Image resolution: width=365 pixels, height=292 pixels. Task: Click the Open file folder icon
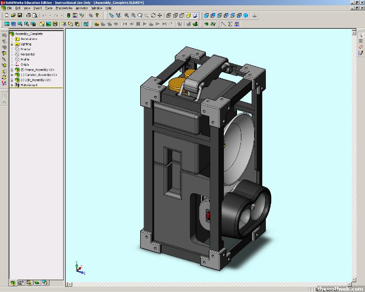(x=13, y=16)
